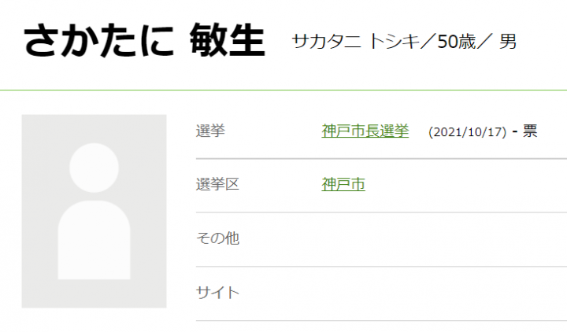
Task: Click the avatar silhouette body shape
Action: [94, 240]
